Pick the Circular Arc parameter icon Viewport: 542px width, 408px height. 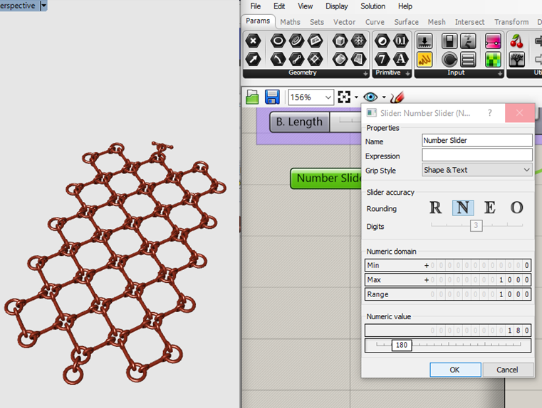(x=278, y=59)
